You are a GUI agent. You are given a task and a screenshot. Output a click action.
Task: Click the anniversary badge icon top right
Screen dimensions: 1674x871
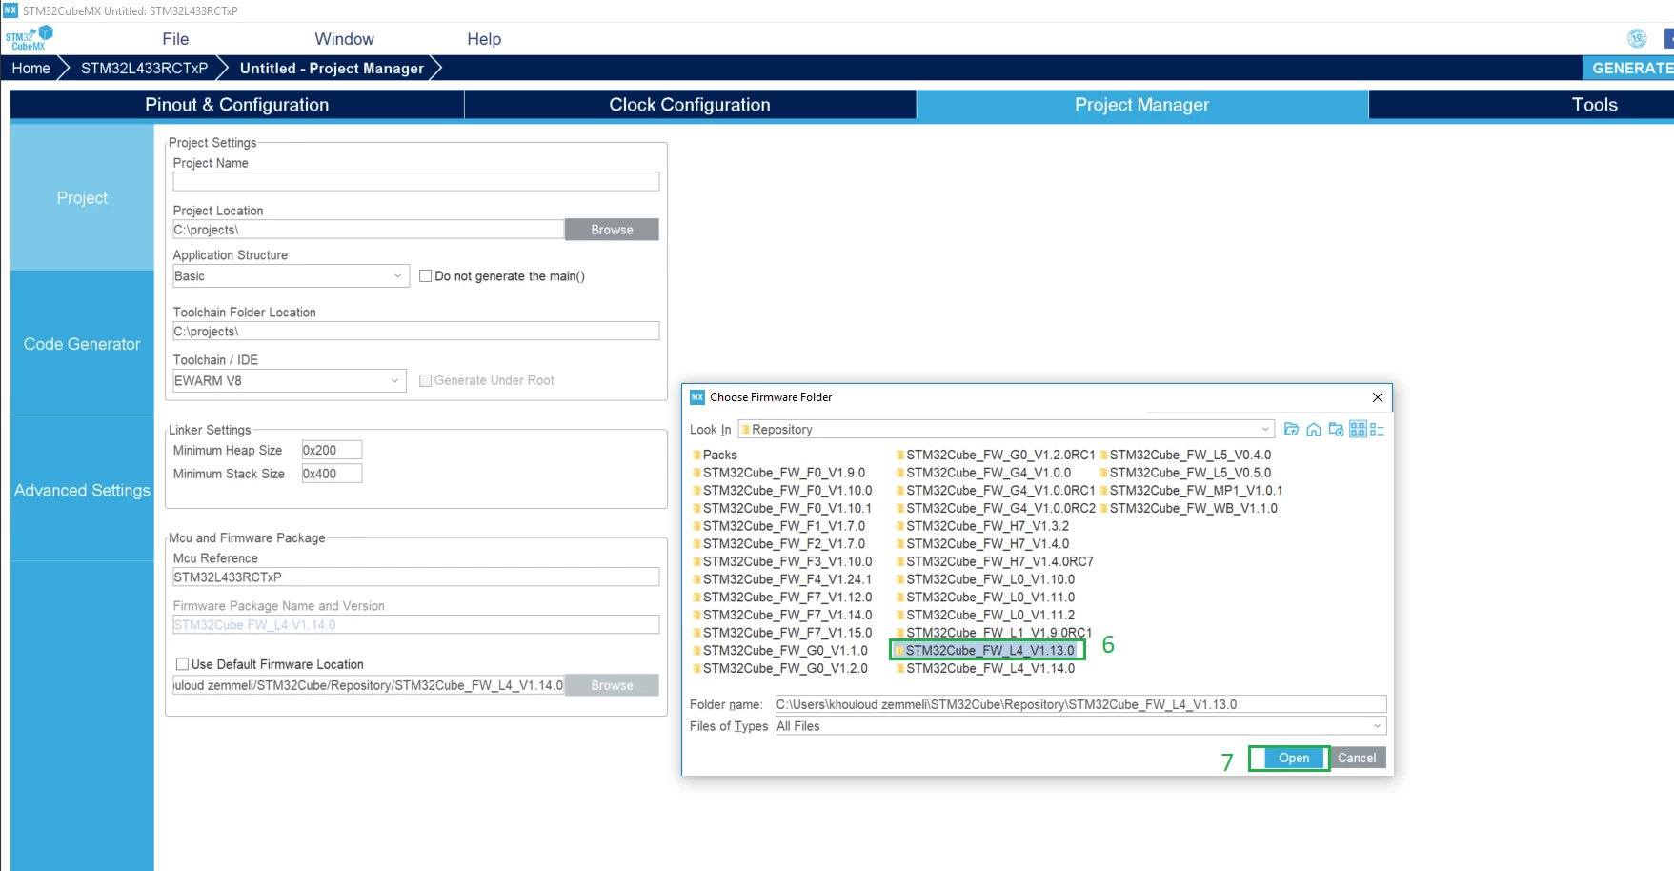coord(1637,38)
